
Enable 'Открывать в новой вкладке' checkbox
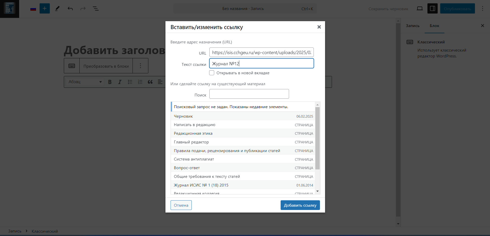point(212,73)
